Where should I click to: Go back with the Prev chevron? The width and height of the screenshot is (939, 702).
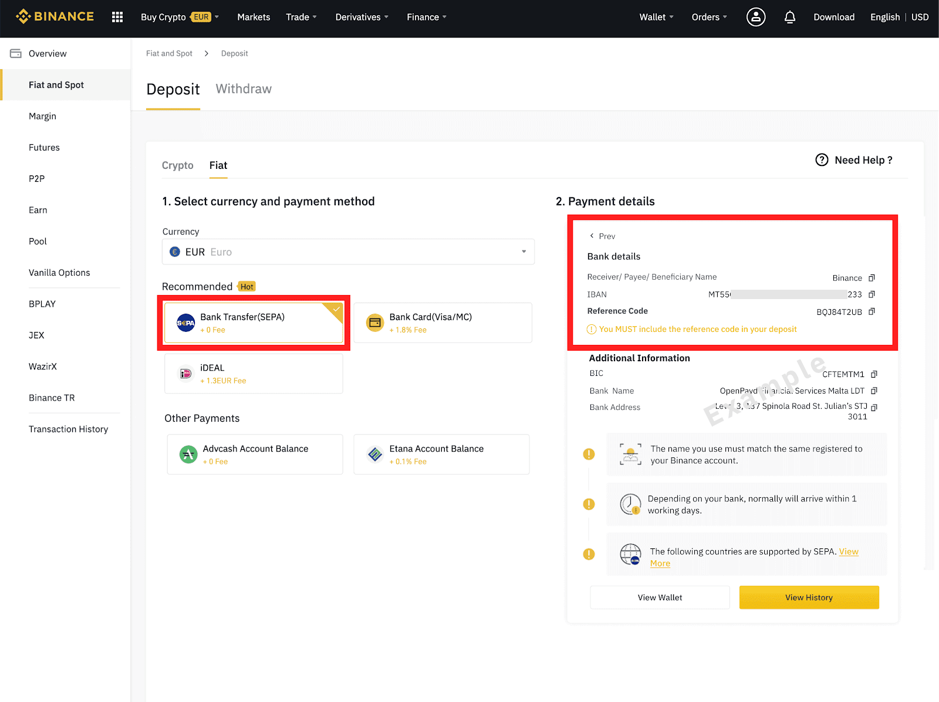[592, 236]
